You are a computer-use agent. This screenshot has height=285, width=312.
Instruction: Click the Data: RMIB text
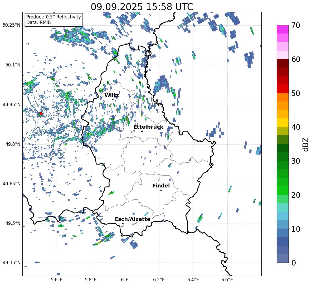[x=38, y=22]
